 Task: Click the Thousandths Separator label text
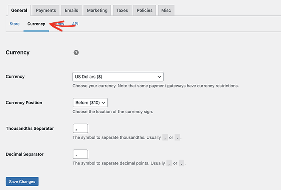[30, 129]
